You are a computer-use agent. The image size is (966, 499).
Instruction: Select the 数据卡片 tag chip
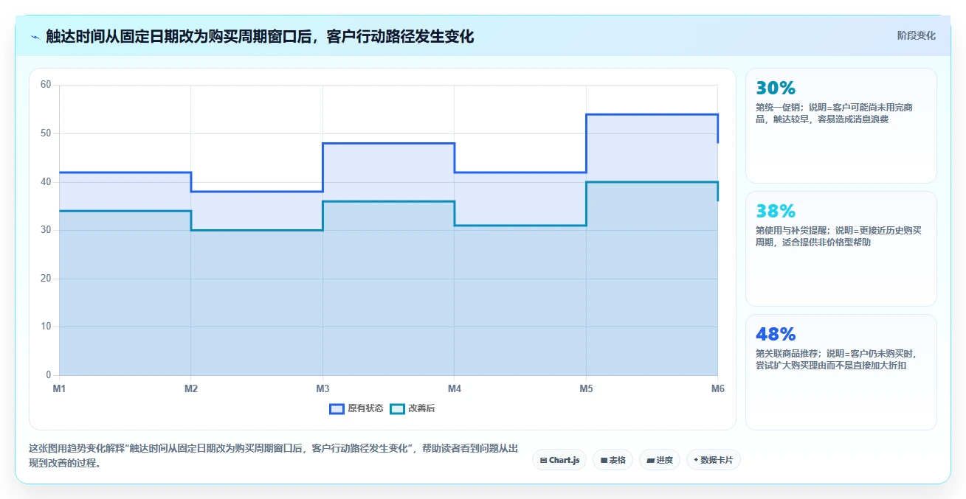[713, 460]
